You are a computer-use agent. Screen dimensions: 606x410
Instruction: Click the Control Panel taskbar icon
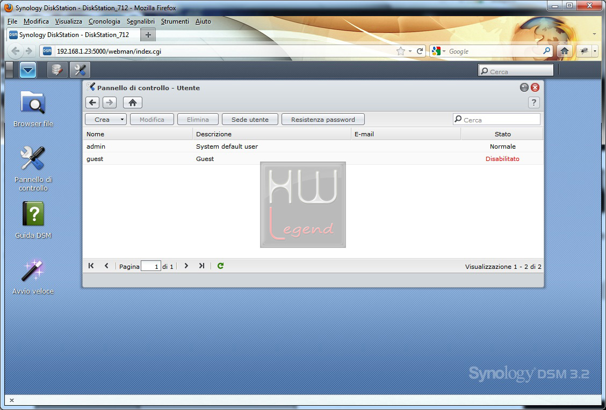coord(80,70)
